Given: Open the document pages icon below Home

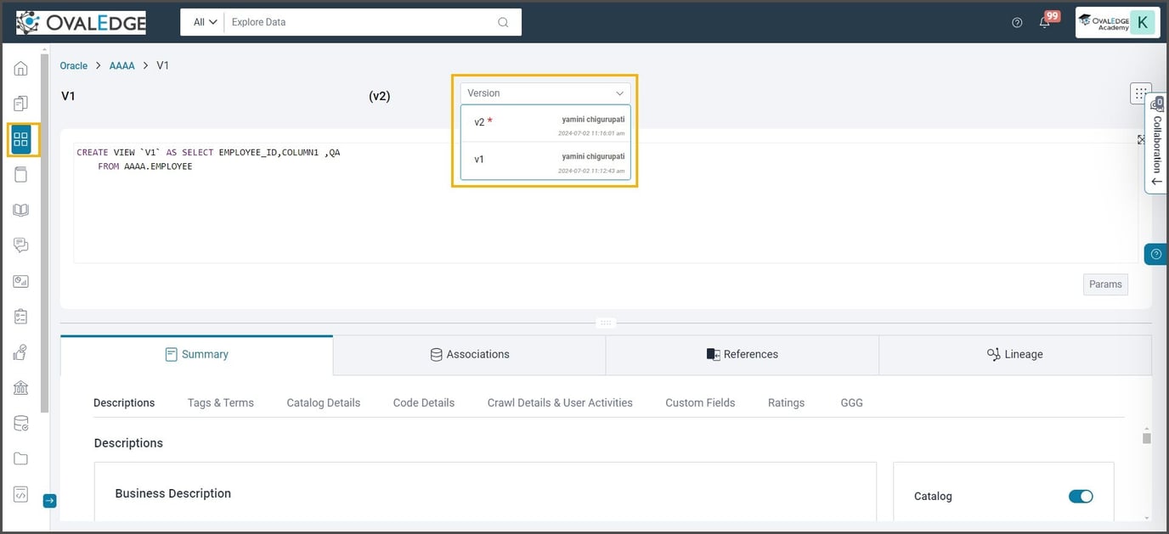Looking at the screenshot, I should pyautogui.click(x=20, y=104).
